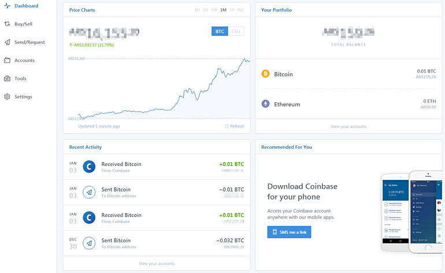This screenshot has width=445, height=273.
Task: Select the 1H chart range
Action: [197, 10]
